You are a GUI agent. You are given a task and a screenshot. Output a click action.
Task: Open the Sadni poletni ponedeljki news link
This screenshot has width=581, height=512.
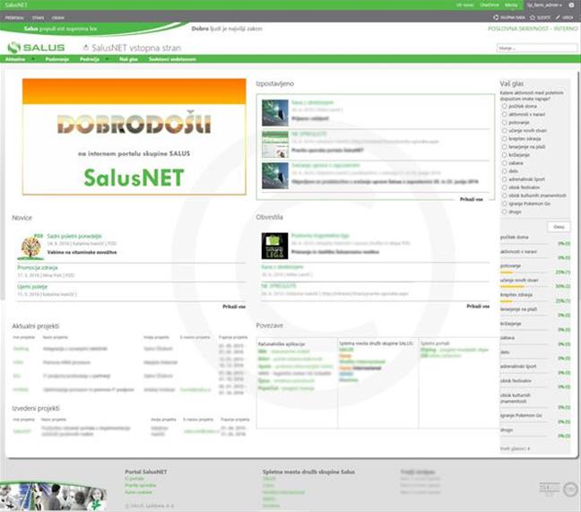point(74,236)
